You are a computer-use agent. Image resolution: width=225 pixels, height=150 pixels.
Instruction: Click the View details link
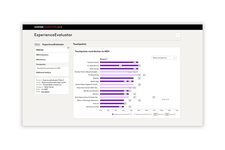point(45,91)
